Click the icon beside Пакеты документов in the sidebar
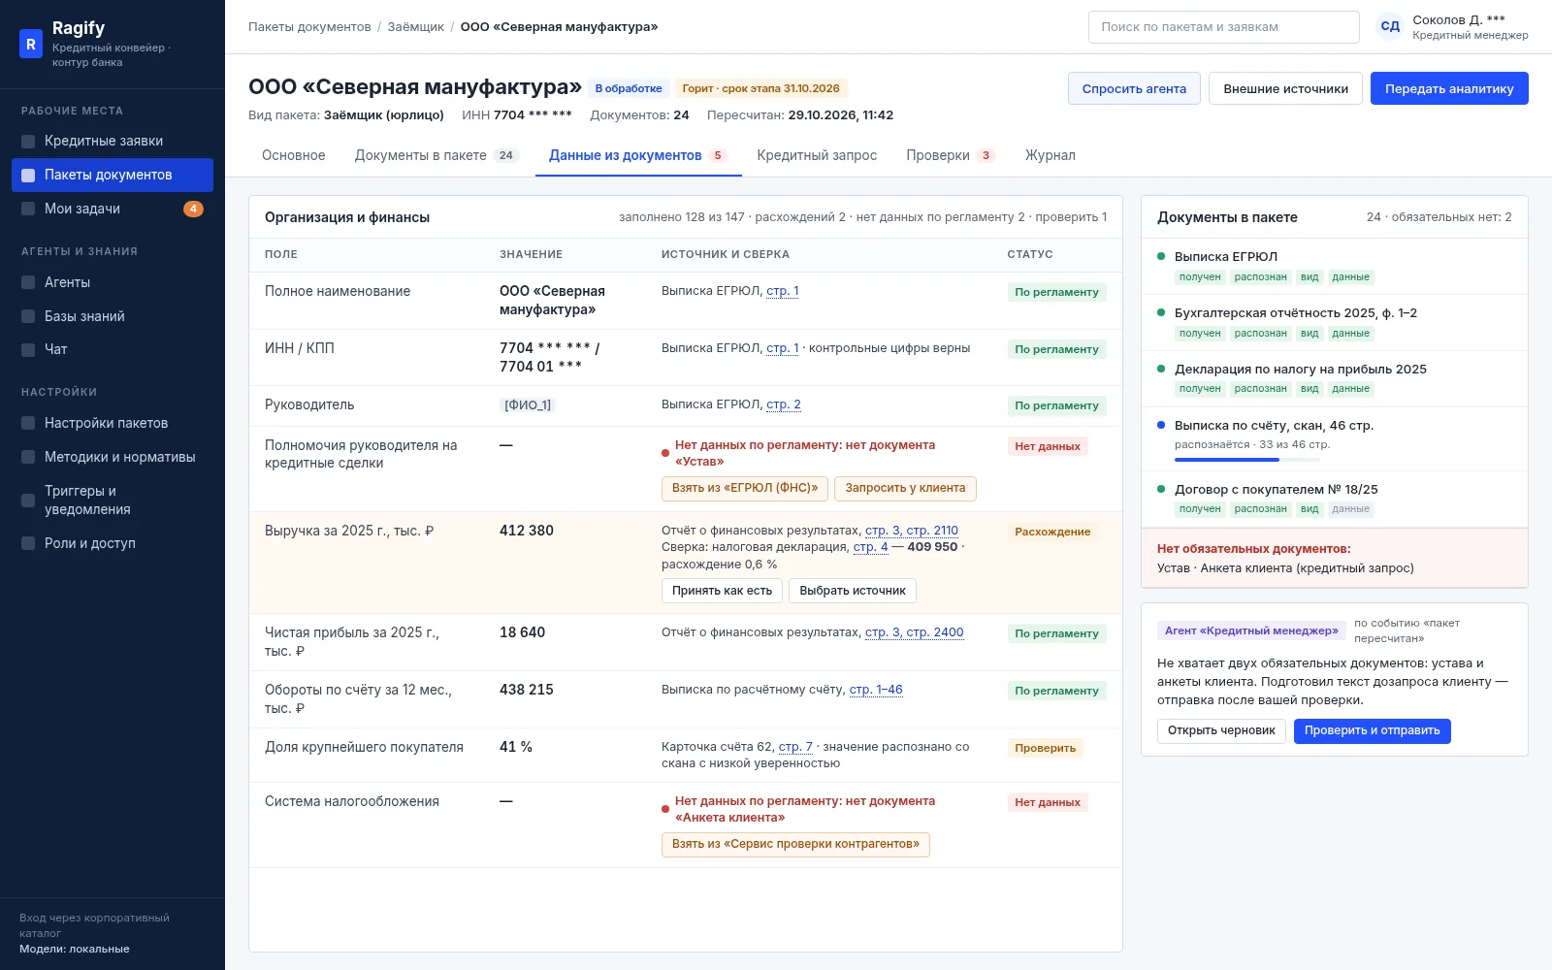The height and width of the screenshot is (970, 1552). (x=28, y=176)
